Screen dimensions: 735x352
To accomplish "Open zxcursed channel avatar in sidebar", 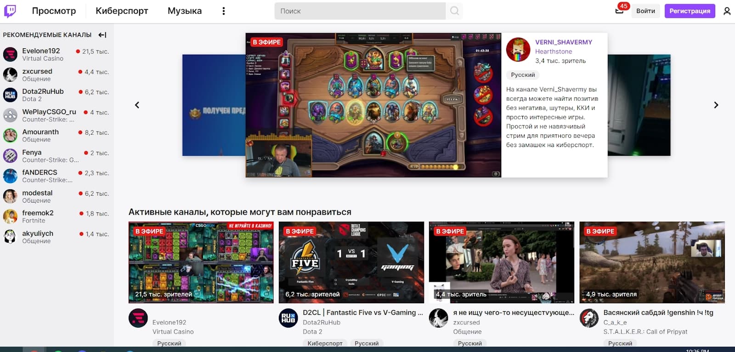I will 10,74.
